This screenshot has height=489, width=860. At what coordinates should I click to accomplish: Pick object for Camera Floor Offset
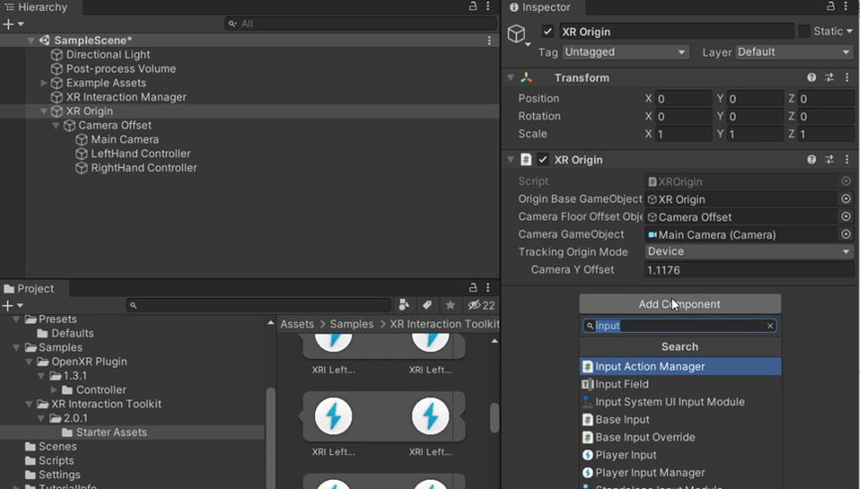click(x=846, y=217)
